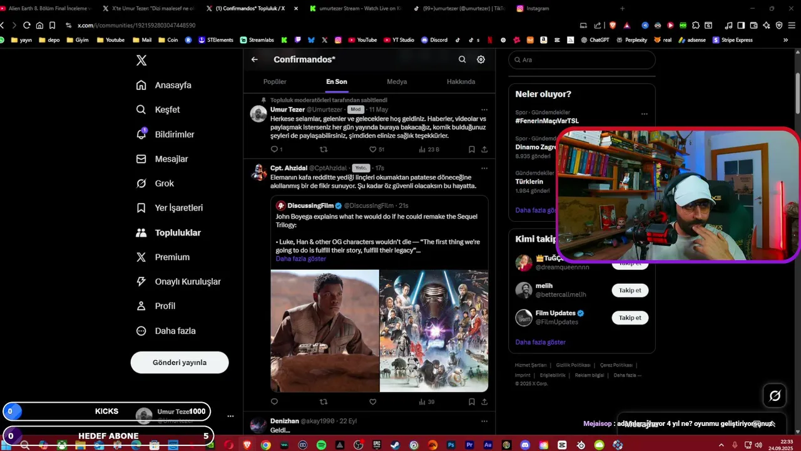This screenshot has height=451, width=801.
Task: Bookmark Cpt. Ahzidal's post
Action: [472, 402]
